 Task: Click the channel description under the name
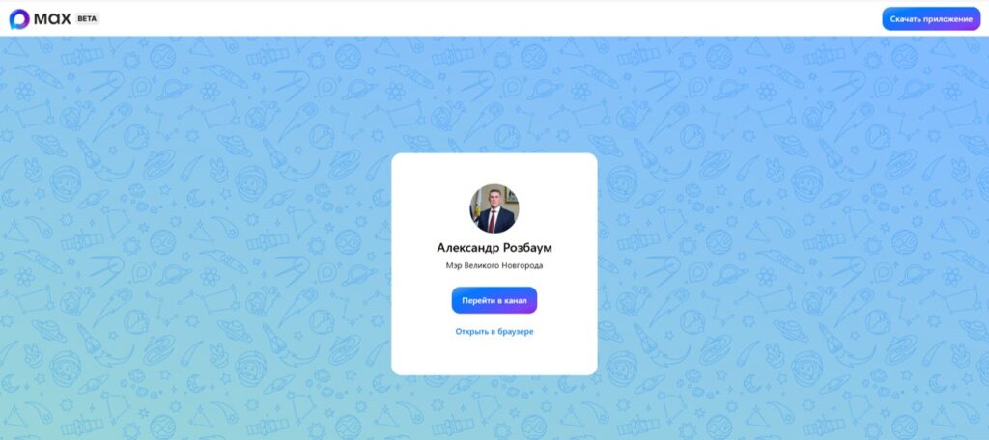click(x=494, y=266)
